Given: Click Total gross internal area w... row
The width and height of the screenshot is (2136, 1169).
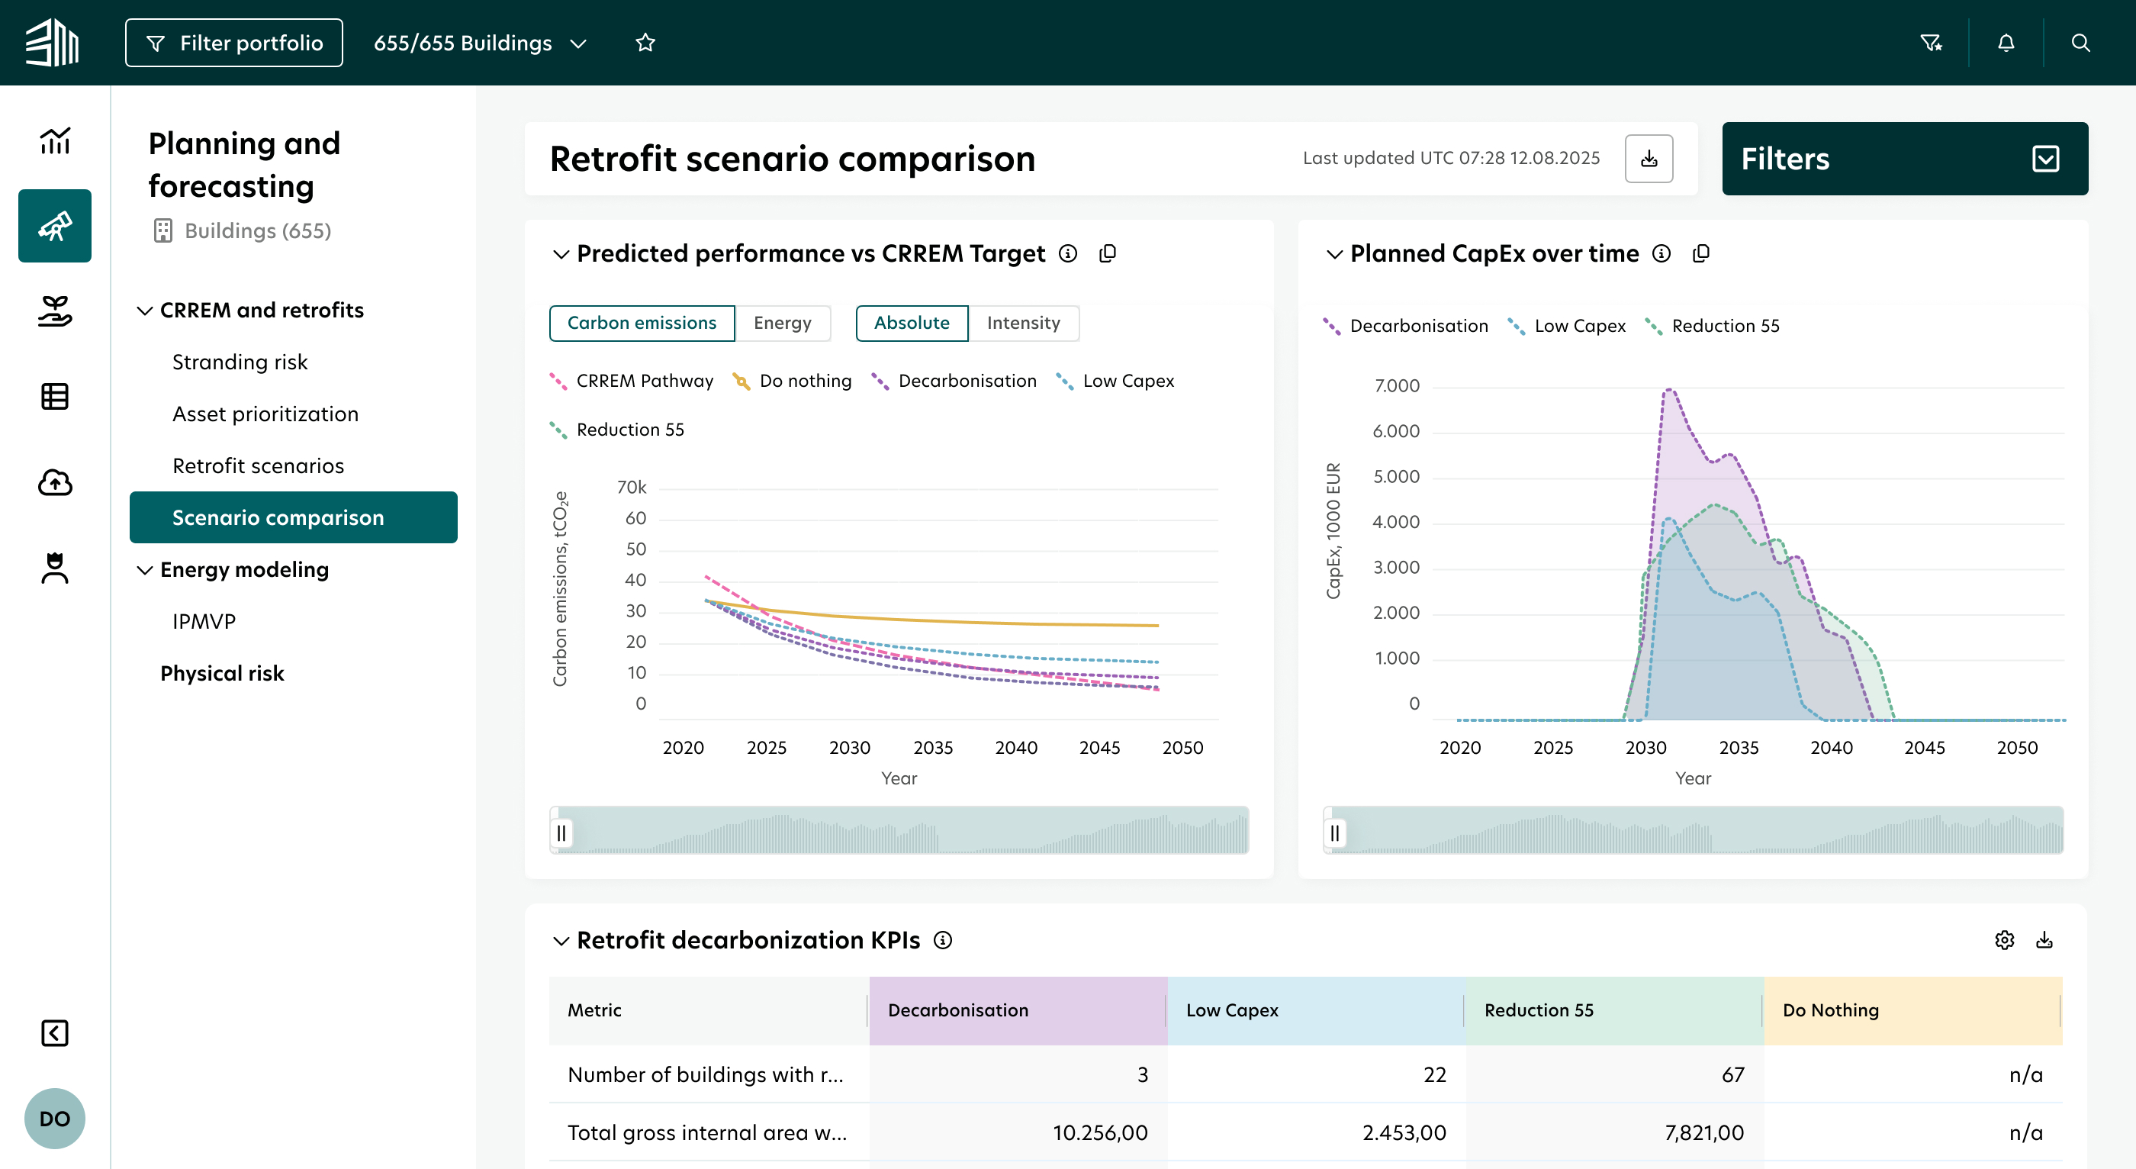Looking at the screenshot, I should pos(1305,1132).
